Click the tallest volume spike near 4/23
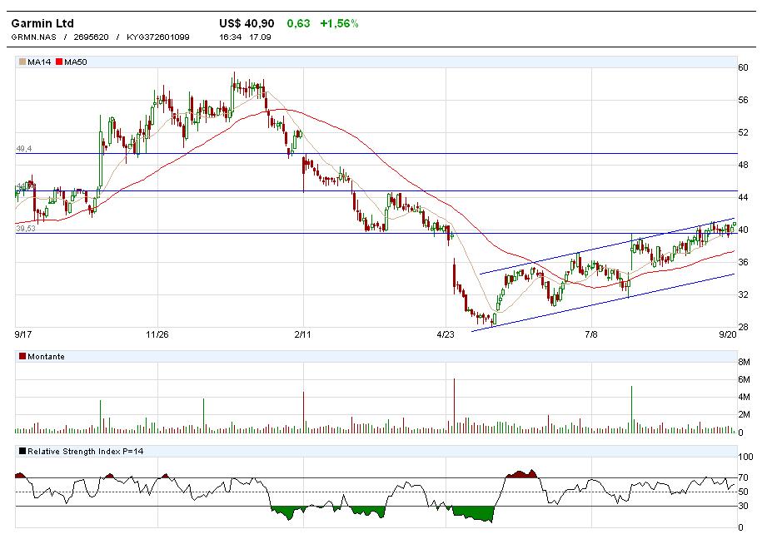 coord(454,406)
